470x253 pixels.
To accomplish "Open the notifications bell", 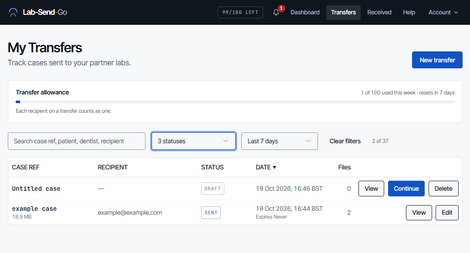I will click(x=276, y=12).
